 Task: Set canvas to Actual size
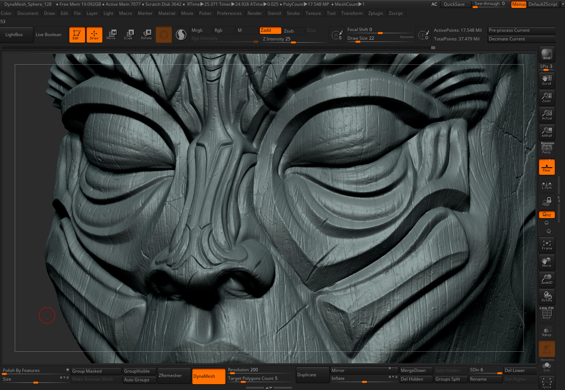pyautogui.click(x=547, y=114)
